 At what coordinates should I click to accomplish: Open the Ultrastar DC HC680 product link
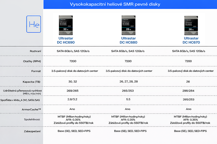pyautogui.click(x=128, y=40)
